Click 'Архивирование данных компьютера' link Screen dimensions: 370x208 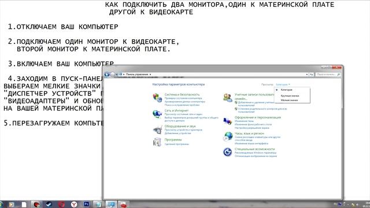[185, 102]
